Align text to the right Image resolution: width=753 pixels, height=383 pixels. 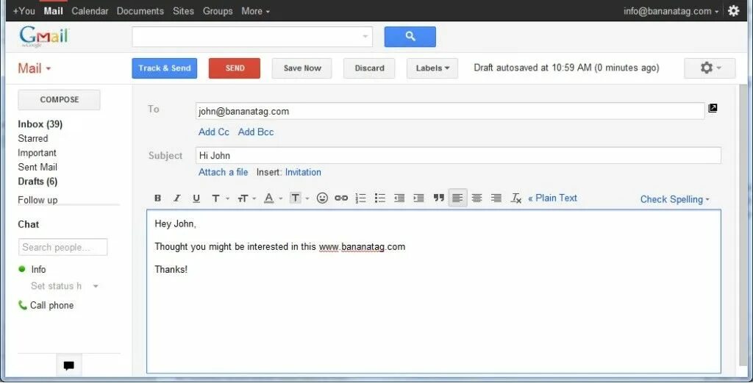tap(496, 198)
